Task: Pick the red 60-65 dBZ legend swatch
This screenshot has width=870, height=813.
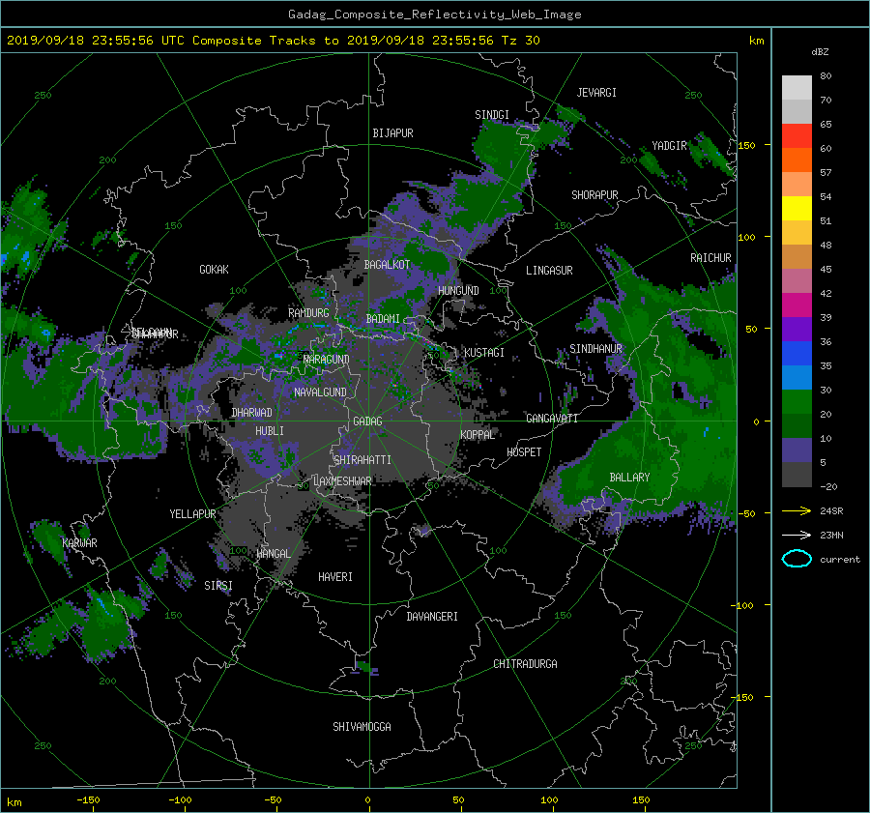Action: (x=797, y=136)
